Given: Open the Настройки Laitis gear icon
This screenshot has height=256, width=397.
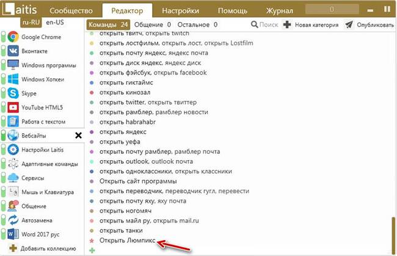Looking at the screenshot, I should [x=13, y=150].
